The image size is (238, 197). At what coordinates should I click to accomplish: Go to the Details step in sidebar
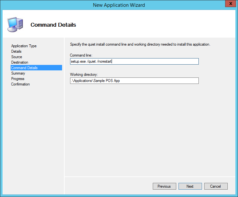[16, 51]
